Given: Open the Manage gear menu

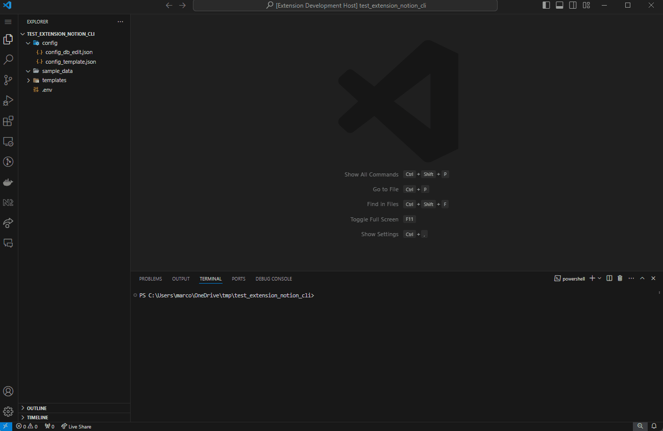Looking at the screenshot, I should pyautogui.click(x=8, y=412).
